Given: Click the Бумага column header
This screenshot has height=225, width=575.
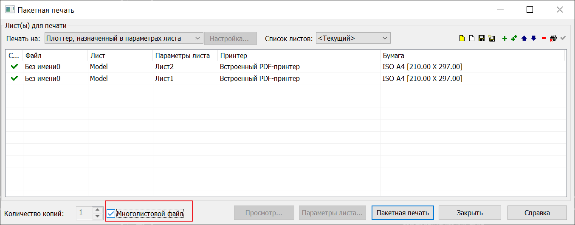Looking at the screenshot, I should click(x=472, y=56).
